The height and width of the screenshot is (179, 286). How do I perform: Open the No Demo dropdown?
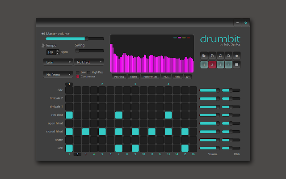pyautogui.click(x=58, y=75)
